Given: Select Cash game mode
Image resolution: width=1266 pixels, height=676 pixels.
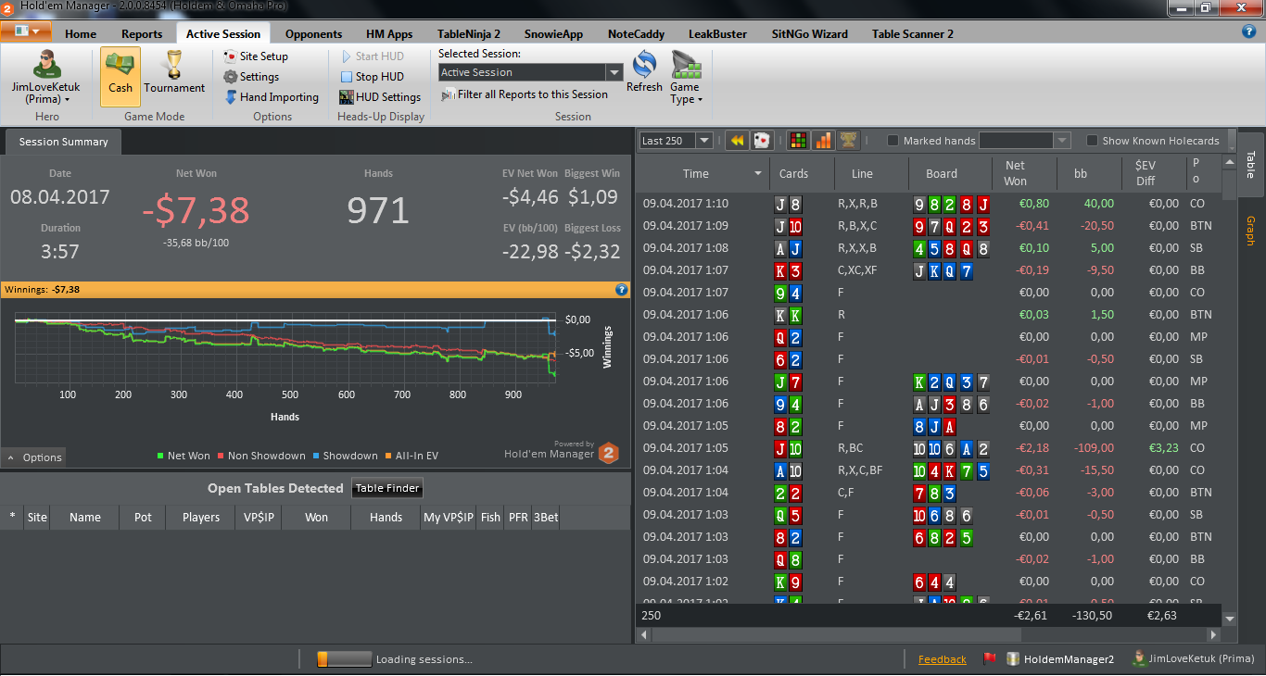Looking at the screenshot, I should coord(120,76).
